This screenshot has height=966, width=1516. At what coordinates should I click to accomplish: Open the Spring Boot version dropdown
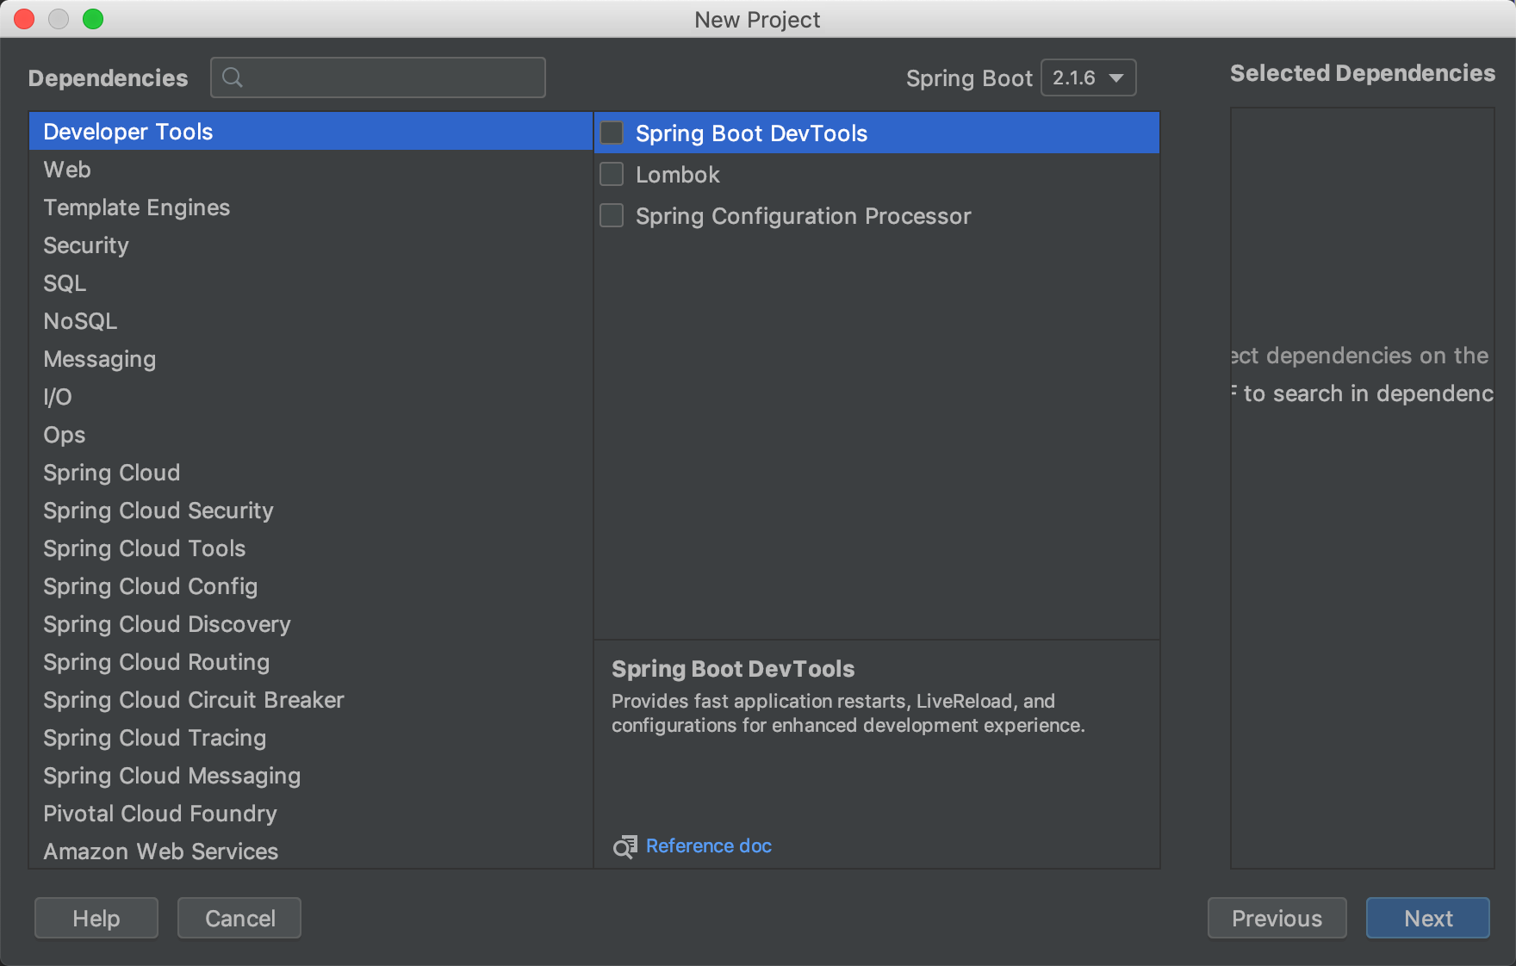(x=1088, y=77)
